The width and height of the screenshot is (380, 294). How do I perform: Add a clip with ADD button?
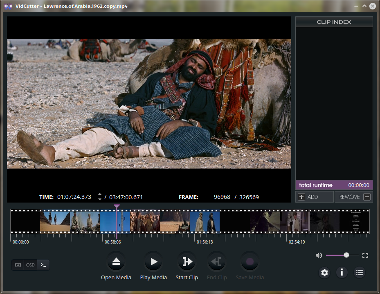pyautogui.click(x=315, y=197)
